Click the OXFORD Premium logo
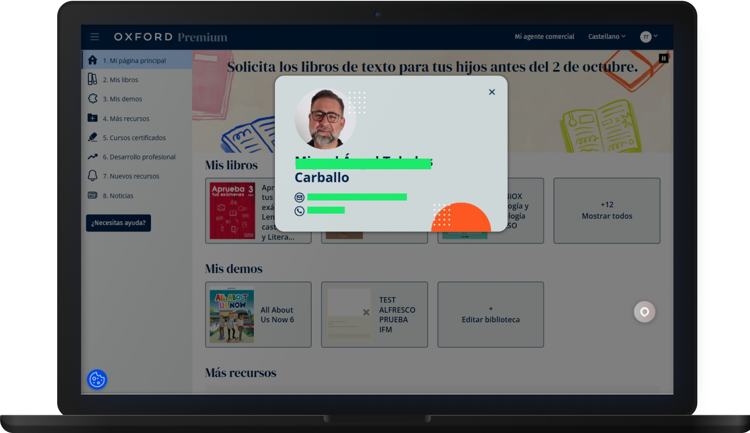Screen dimensions: 750x433 pos(170,37)
